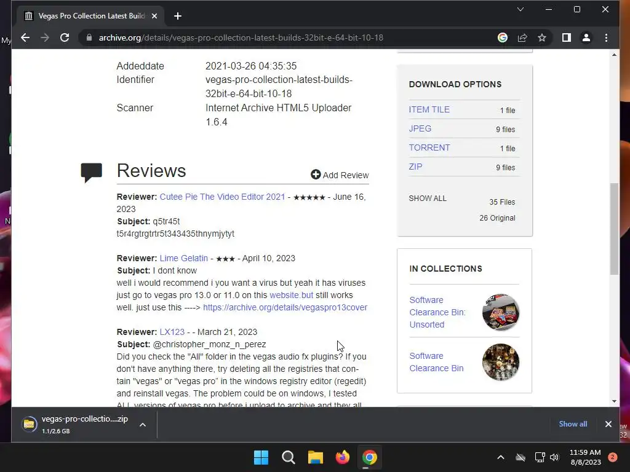Screen dimensions: 630x472
Task: Open the JPEG download option
Action: tap(420, 128)
